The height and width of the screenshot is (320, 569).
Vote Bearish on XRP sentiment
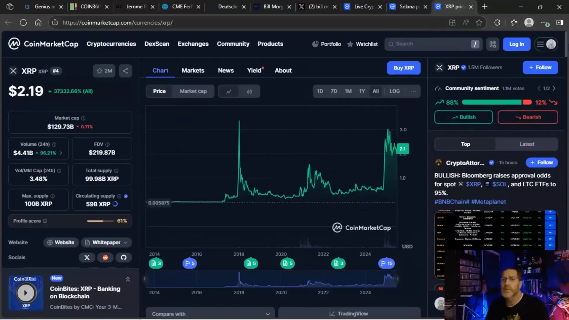pyautogui.click(x=528, y=117)
